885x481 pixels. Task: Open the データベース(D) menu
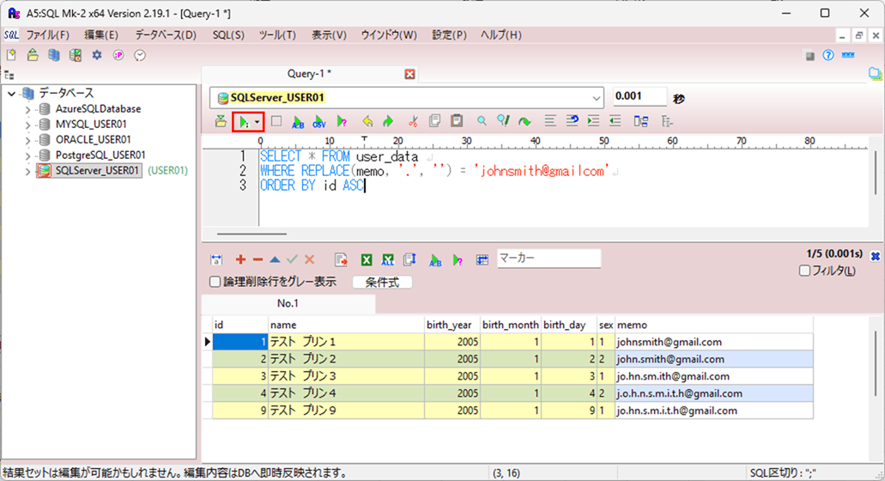(166, 35)
